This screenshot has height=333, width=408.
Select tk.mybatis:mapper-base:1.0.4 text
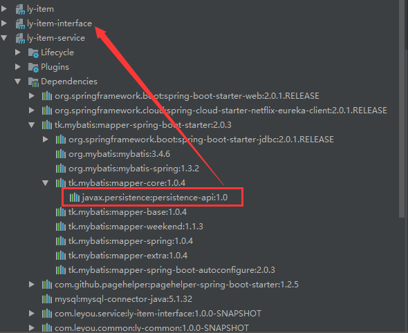coord(127,212)
